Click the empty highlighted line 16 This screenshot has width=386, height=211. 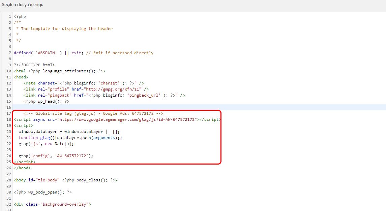click(x=169, y=107)
